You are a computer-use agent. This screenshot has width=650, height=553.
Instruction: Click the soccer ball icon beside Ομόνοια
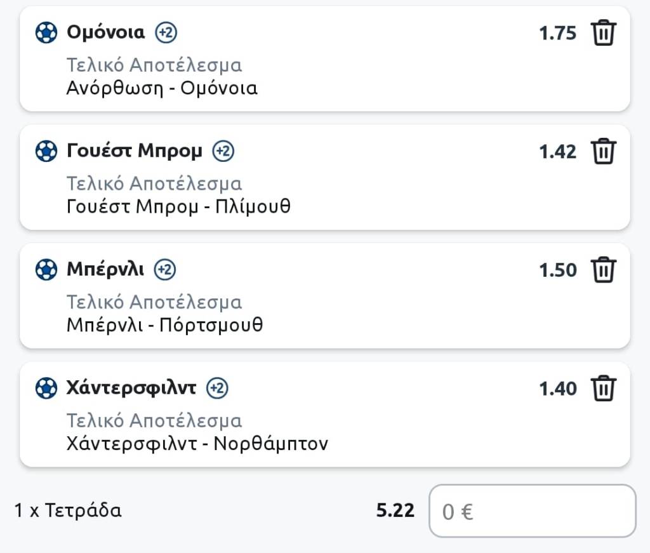(x=46, y=33)
